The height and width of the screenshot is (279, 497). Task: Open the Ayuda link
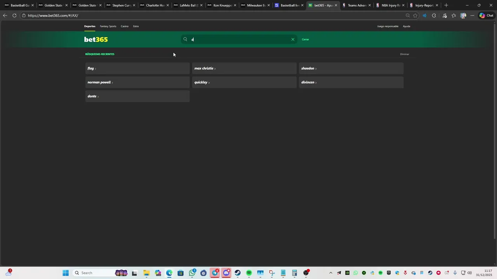[407, 26]
